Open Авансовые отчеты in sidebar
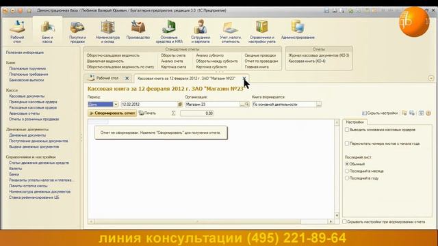Viewport: 438px width, 246px height. click(x=25, y=113)
